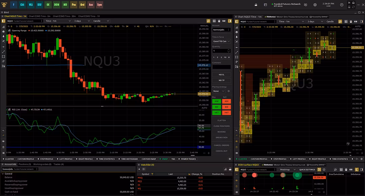The width and height of the screenshot is (365, 196).
Task: Open the Heatmap dropdown in DOM surface
Action: click(287, 170)
